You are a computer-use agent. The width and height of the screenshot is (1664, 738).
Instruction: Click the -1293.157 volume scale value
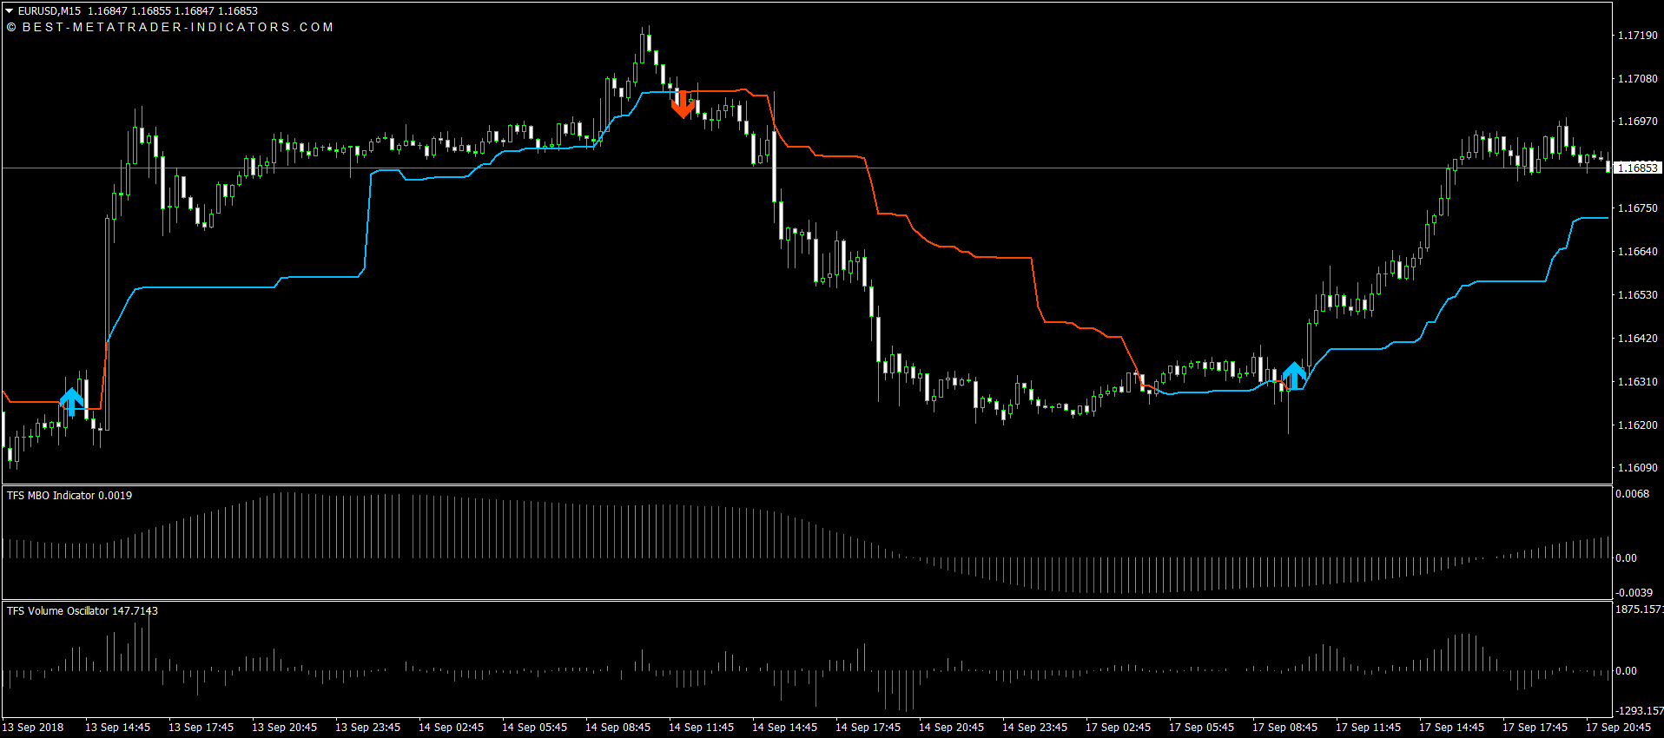(1638, 711)
